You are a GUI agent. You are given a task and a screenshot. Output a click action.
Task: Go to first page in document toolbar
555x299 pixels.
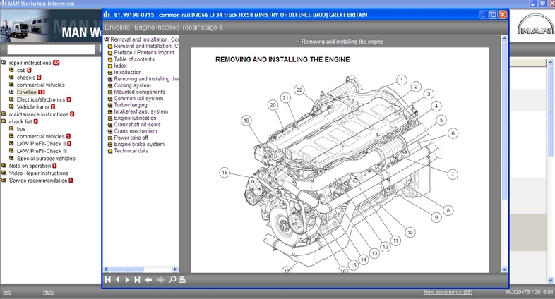pyautogui.click(x=108, y=279)
